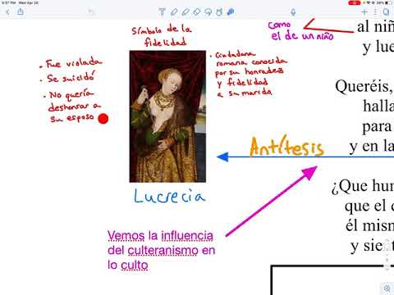The height and width of the screenshot is (295, 394).
Task: Tap typed text 'lo culto'
Action: pyautogui.click(x=128, y=265)
